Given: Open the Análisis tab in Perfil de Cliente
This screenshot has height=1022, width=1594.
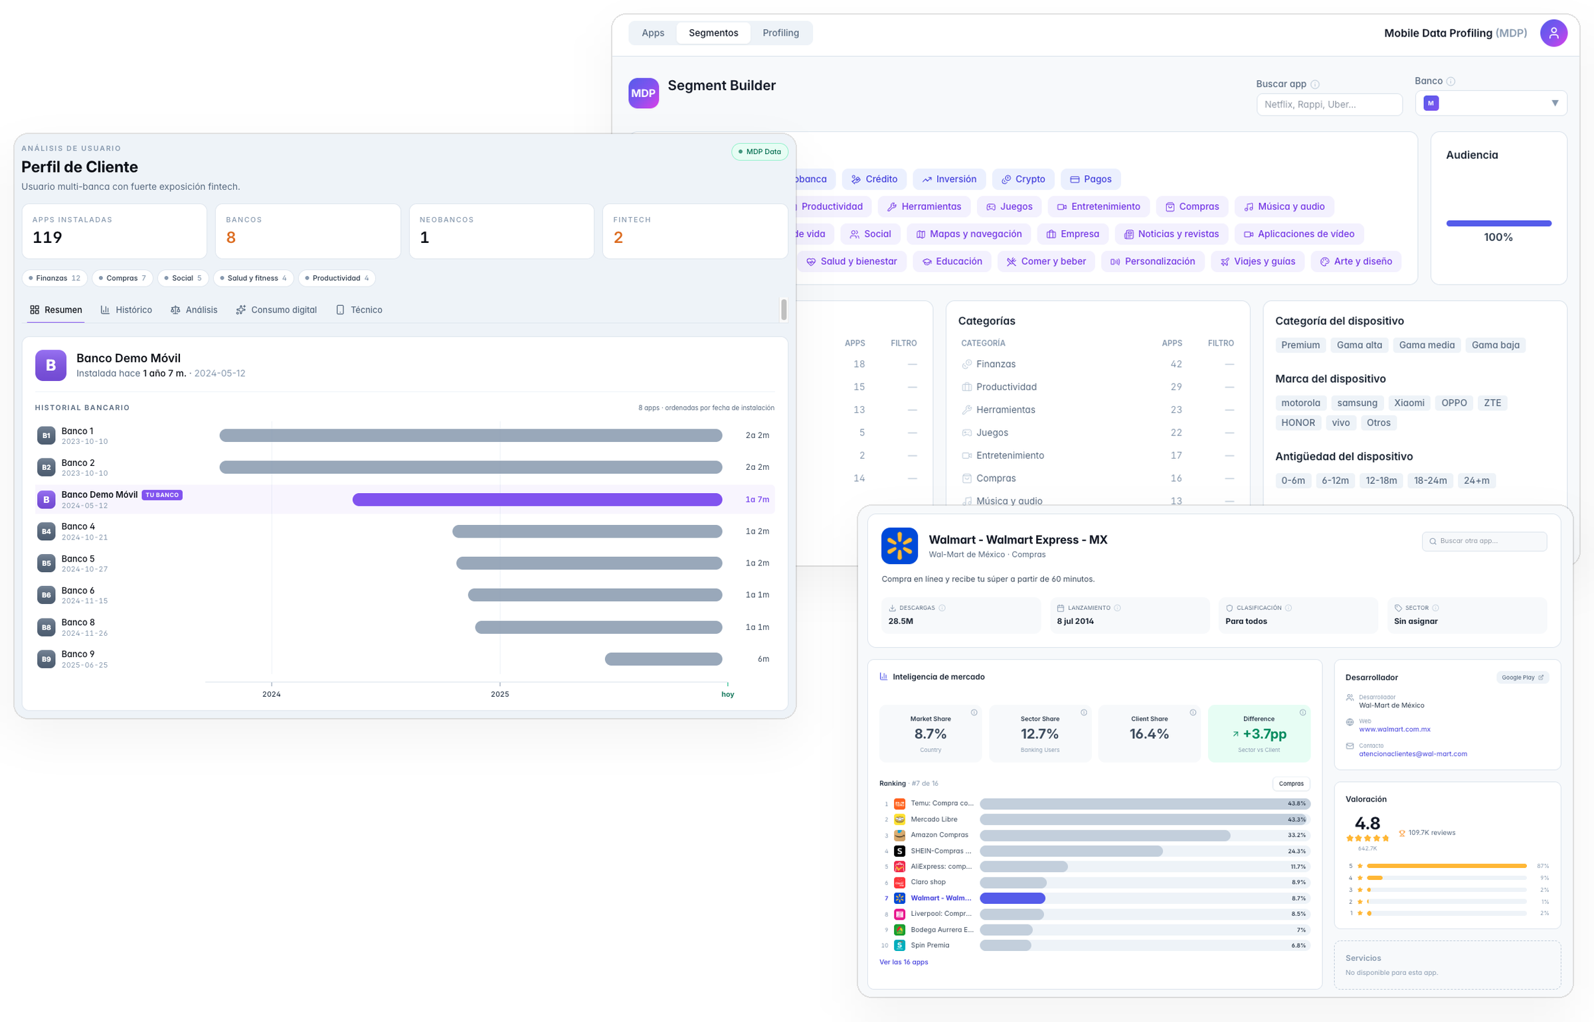Looking at the screenshot, I should pos(194,310).
